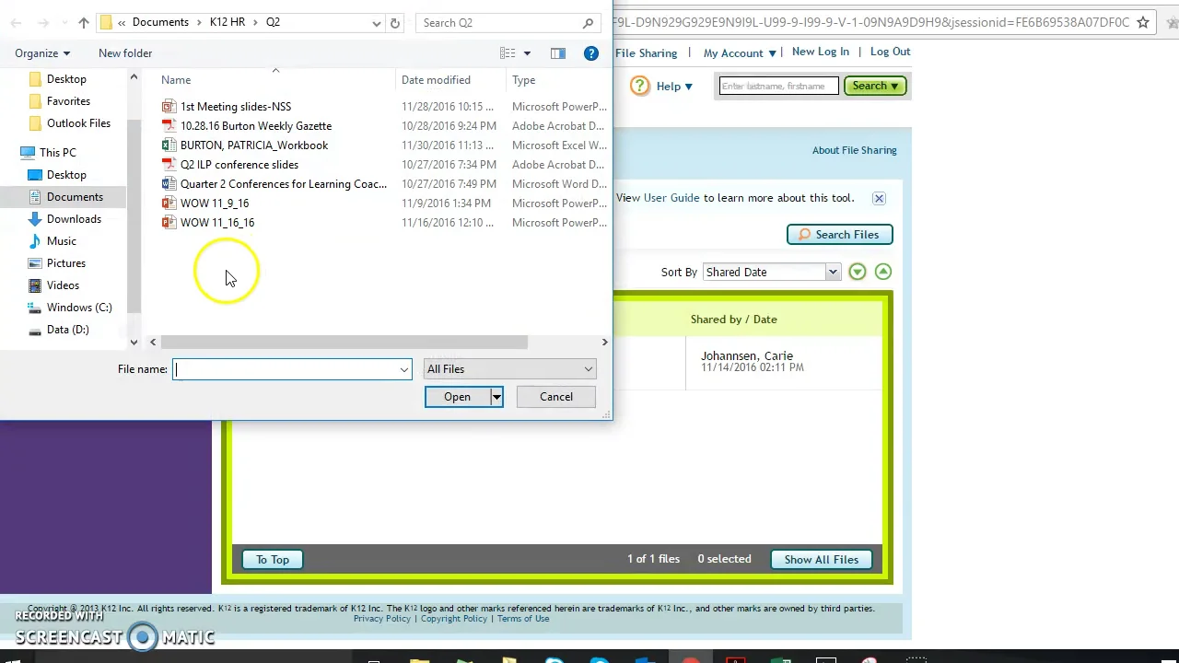Dismiss the User Guide notice X
This screenshot has height=663, width=1179.
pyautogui.click(x=879, y=198)
